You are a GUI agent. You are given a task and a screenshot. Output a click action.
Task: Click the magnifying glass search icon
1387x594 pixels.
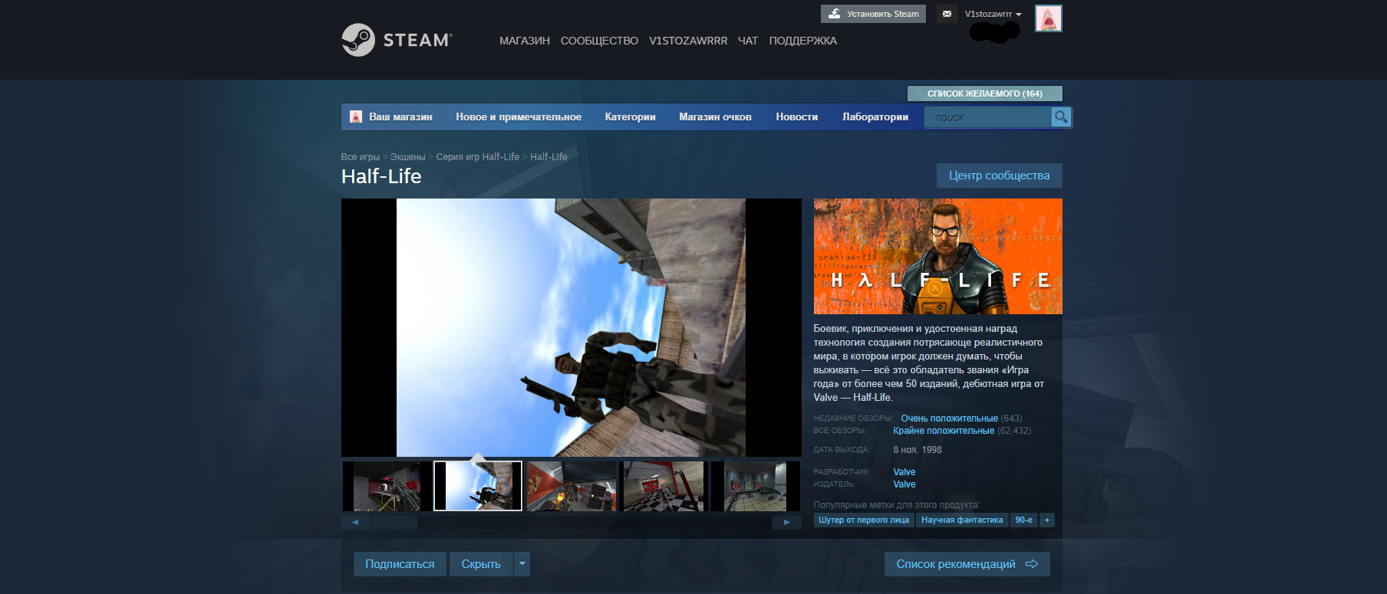click(x=1061, y=117)
